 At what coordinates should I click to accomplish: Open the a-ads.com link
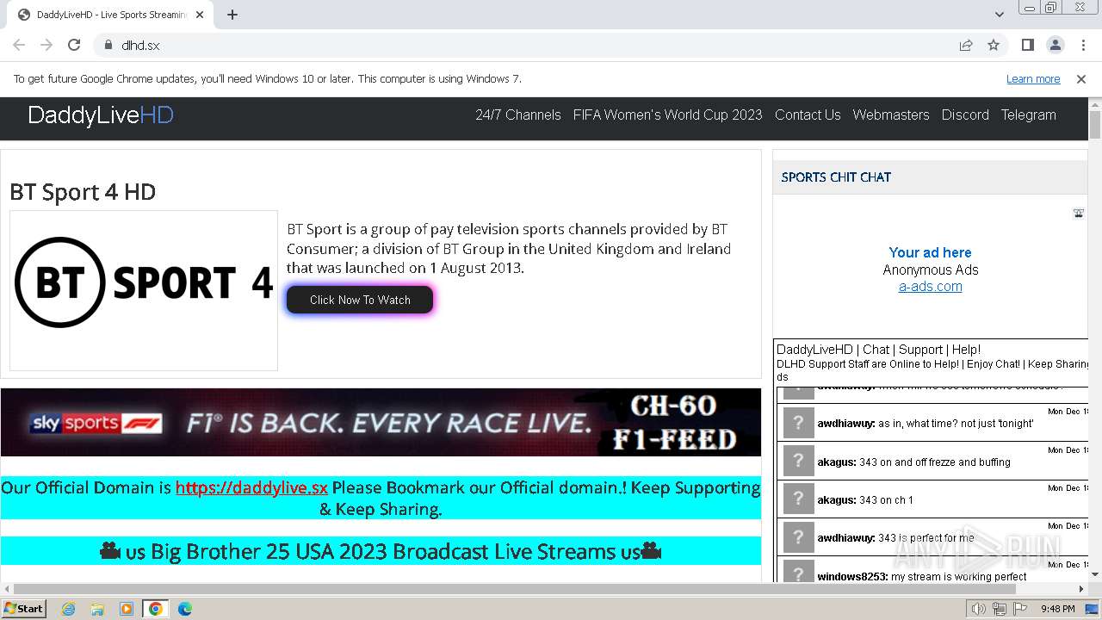[x=930, y=287]
